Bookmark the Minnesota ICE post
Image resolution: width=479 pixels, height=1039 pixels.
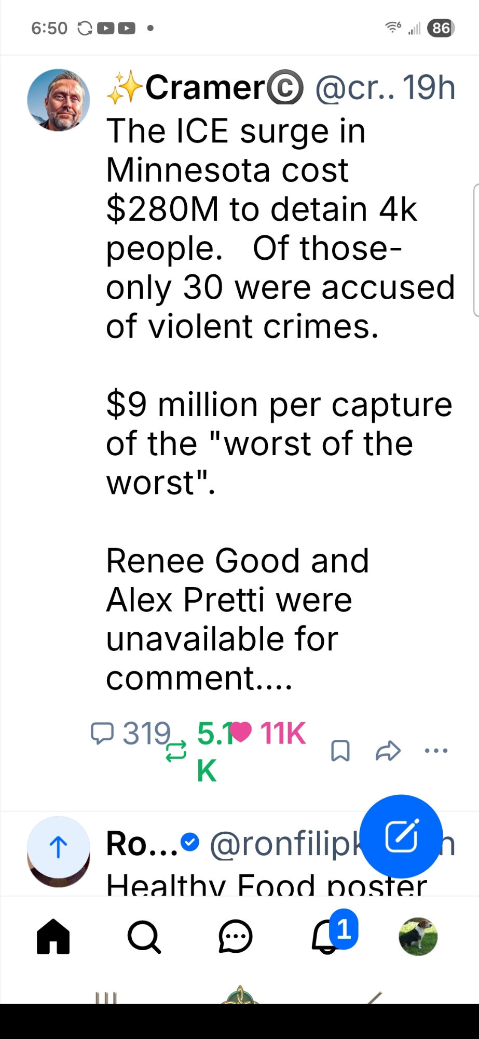340,751
